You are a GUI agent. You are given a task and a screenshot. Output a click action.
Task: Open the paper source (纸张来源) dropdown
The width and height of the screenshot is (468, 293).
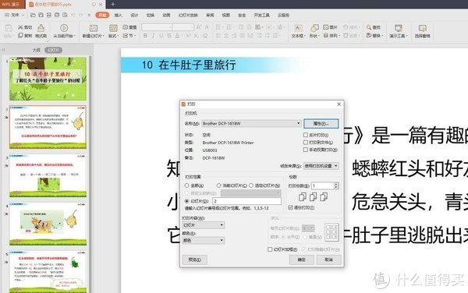[x=321, y=166]
